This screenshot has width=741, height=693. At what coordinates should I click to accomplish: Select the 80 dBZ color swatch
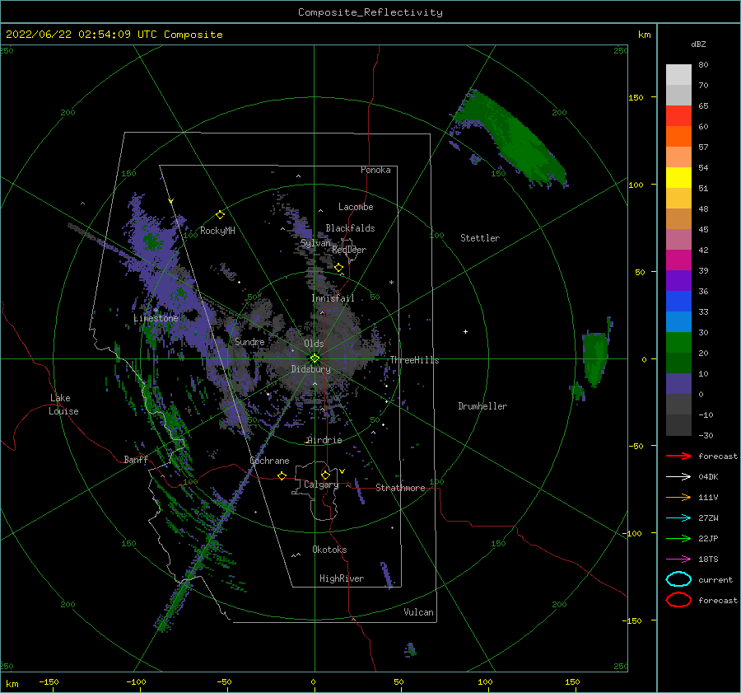tap(678, 75)
